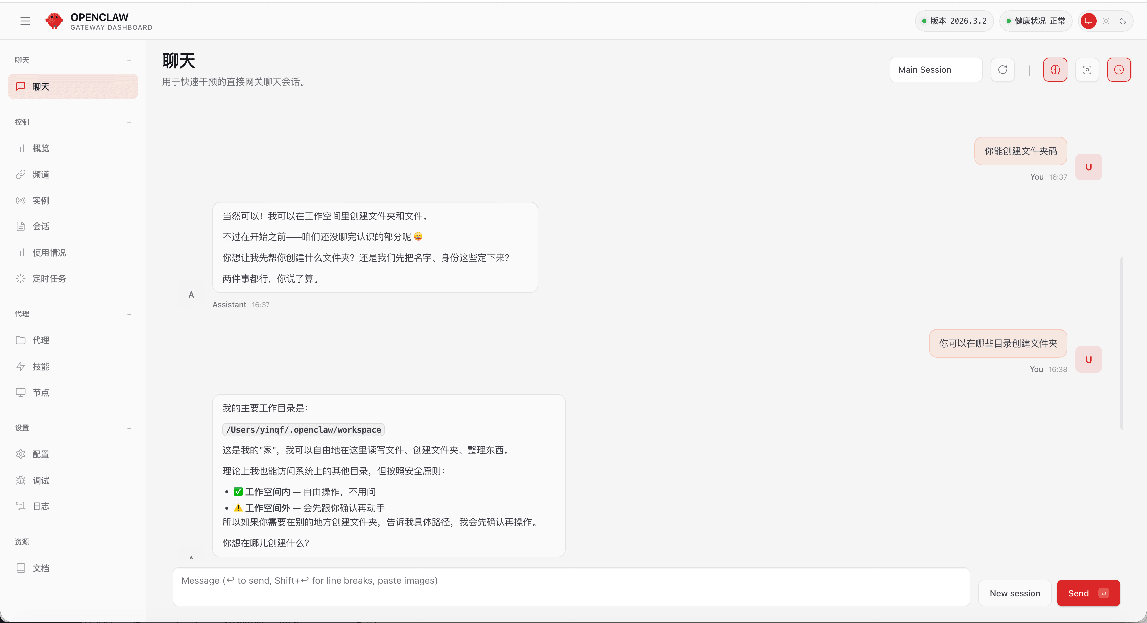Enable dark mode with moon icon
1147x623 pixels.
pyautogui.click(x=1123, y=21)
